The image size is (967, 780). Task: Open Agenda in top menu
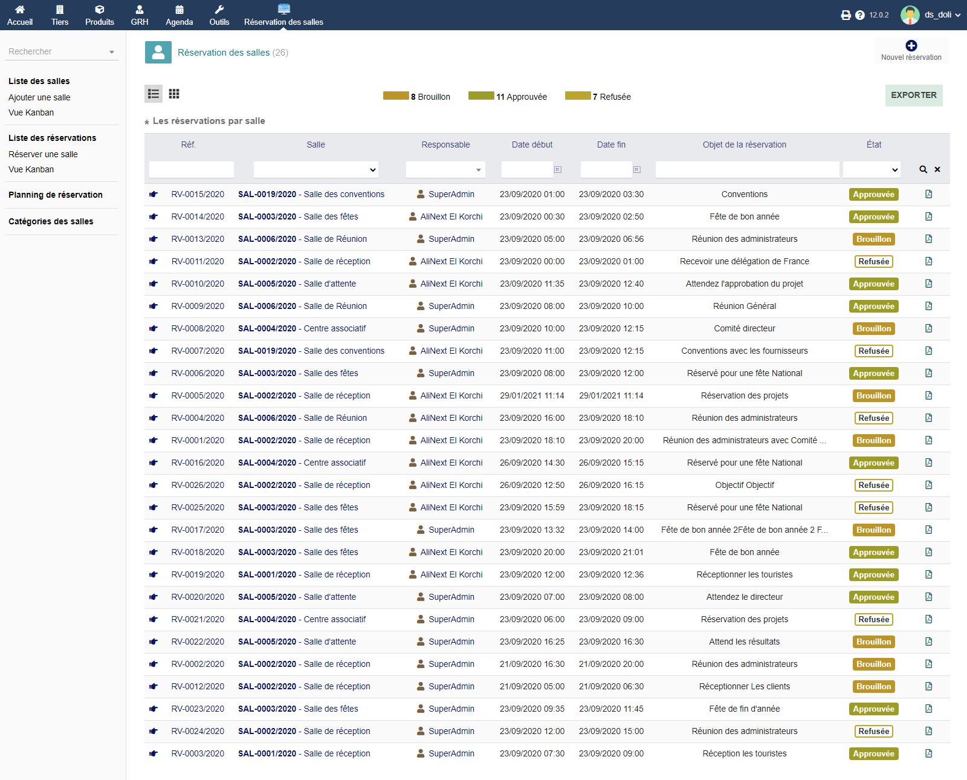[x=179, y=15]
